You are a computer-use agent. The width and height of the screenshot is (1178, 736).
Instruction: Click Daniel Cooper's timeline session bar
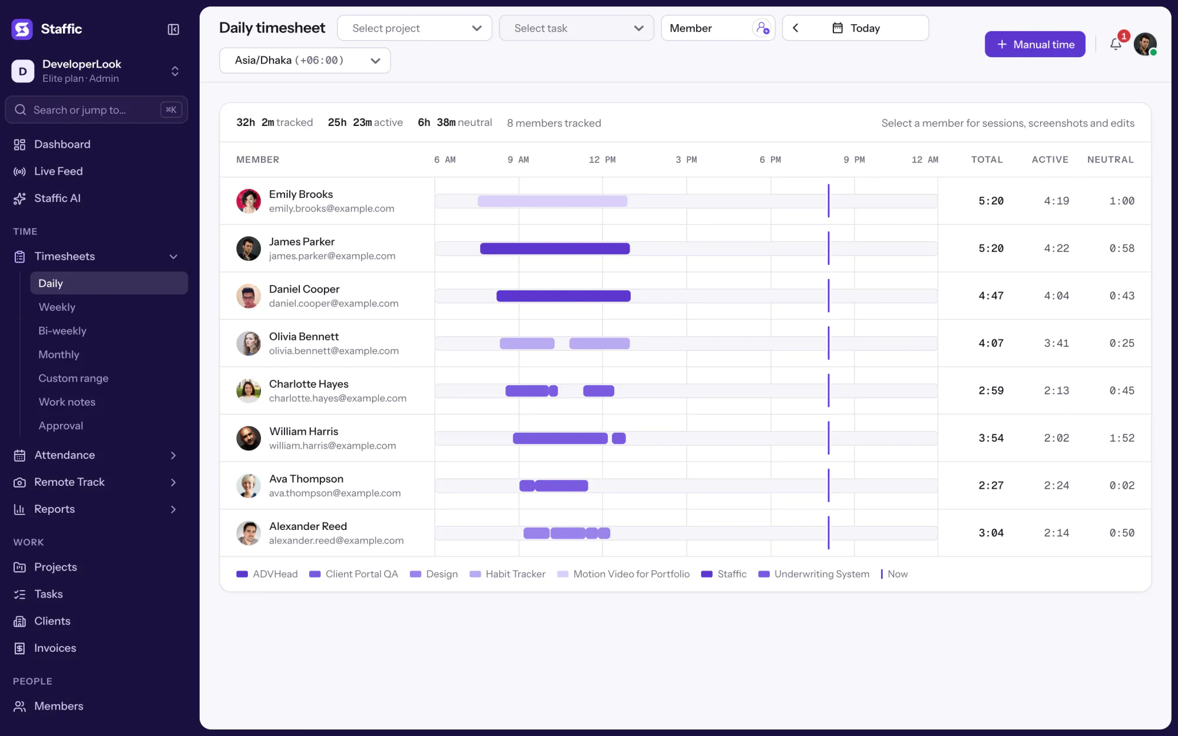click(564, 296)
